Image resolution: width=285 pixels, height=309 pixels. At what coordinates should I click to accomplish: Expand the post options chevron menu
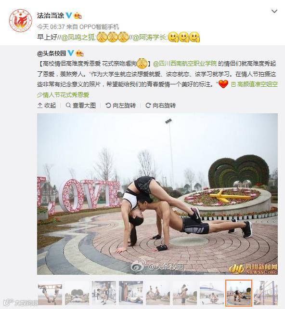click(274, 11)
